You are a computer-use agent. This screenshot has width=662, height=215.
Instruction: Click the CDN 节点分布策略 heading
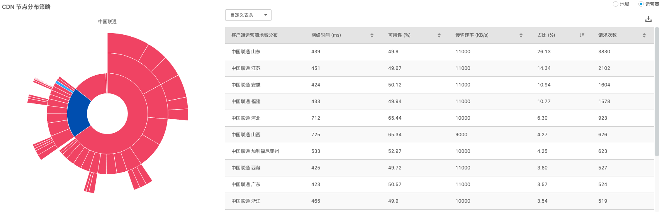(x=26, y=7)
